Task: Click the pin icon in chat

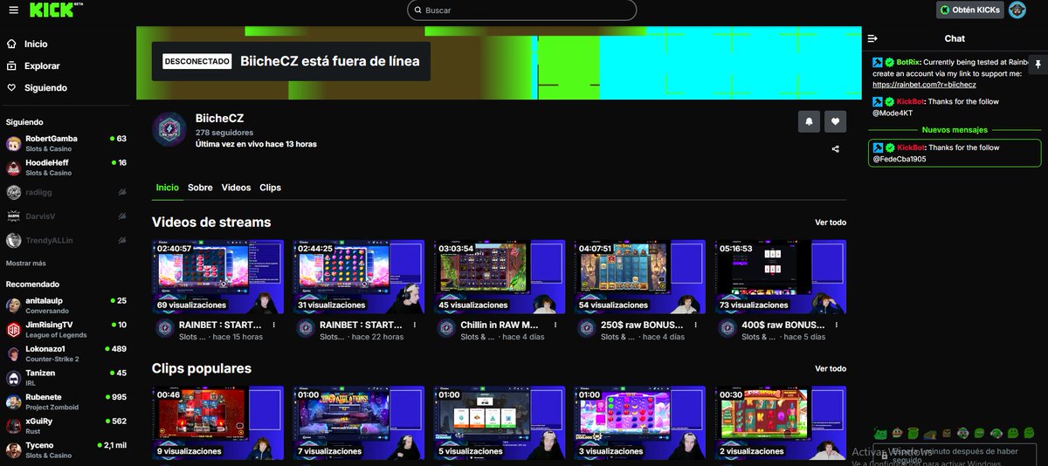Action: [x=1038, y=65]
